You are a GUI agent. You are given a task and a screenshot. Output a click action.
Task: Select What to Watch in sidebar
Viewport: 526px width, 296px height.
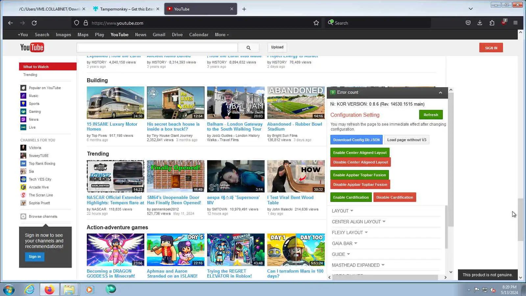[x=48, y=67]
